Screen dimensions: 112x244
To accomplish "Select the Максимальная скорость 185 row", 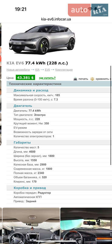I will pos(59,95).
